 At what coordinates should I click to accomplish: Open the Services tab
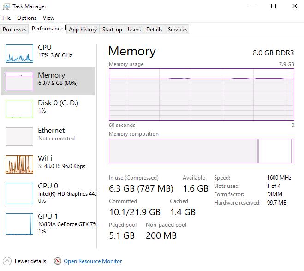(178, 30)
